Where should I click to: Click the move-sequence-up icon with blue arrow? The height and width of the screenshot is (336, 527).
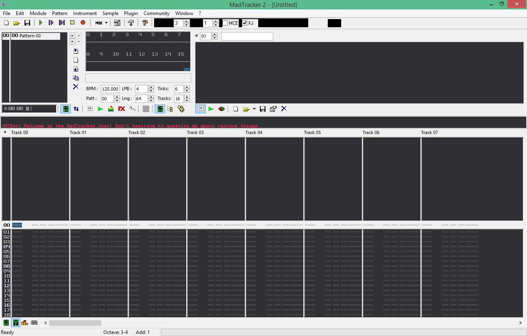click(x=76, y=51)
